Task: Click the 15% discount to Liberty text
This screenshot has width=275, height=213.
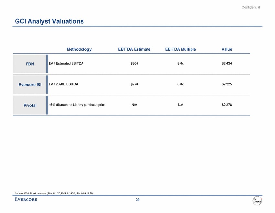Action: (x=77, y=105)
